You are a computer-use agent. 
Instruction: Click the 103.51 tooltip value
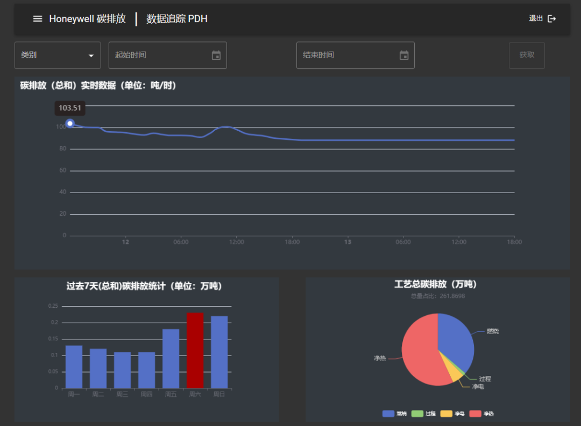pos(69,108)
